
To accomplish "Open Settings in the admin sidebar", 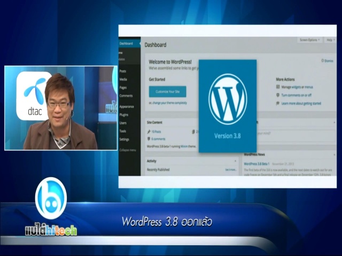I will [124, 139].
